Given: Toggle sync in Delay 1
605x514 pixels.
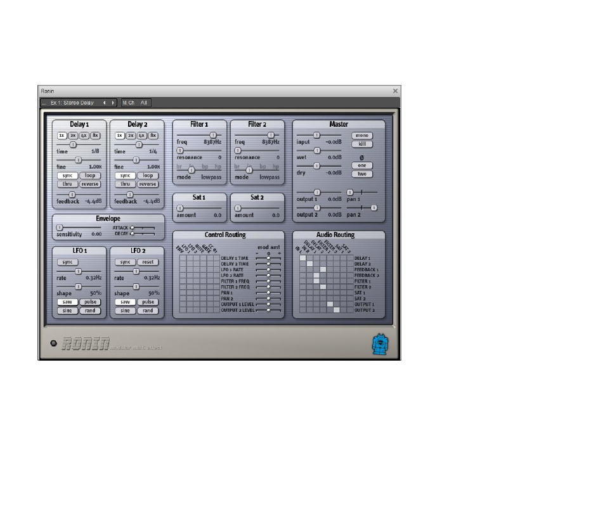Looking at the screenshot, I should [67, 176].
